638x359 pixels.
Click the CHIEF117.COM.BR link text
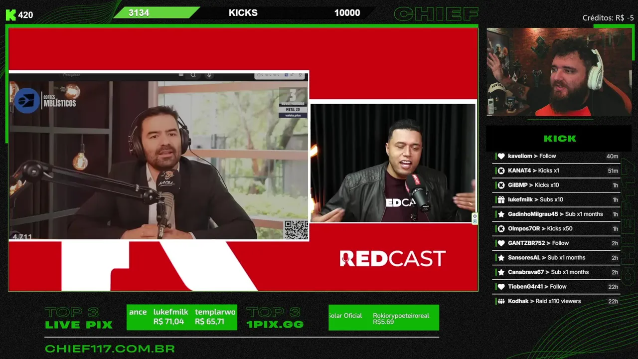pyautogui.click(x=110, y=349)
